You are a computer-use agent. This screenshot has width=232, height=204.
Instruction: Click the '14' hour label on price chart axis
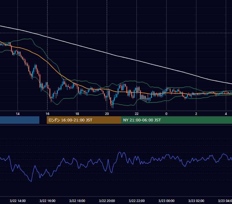point(18,114)
